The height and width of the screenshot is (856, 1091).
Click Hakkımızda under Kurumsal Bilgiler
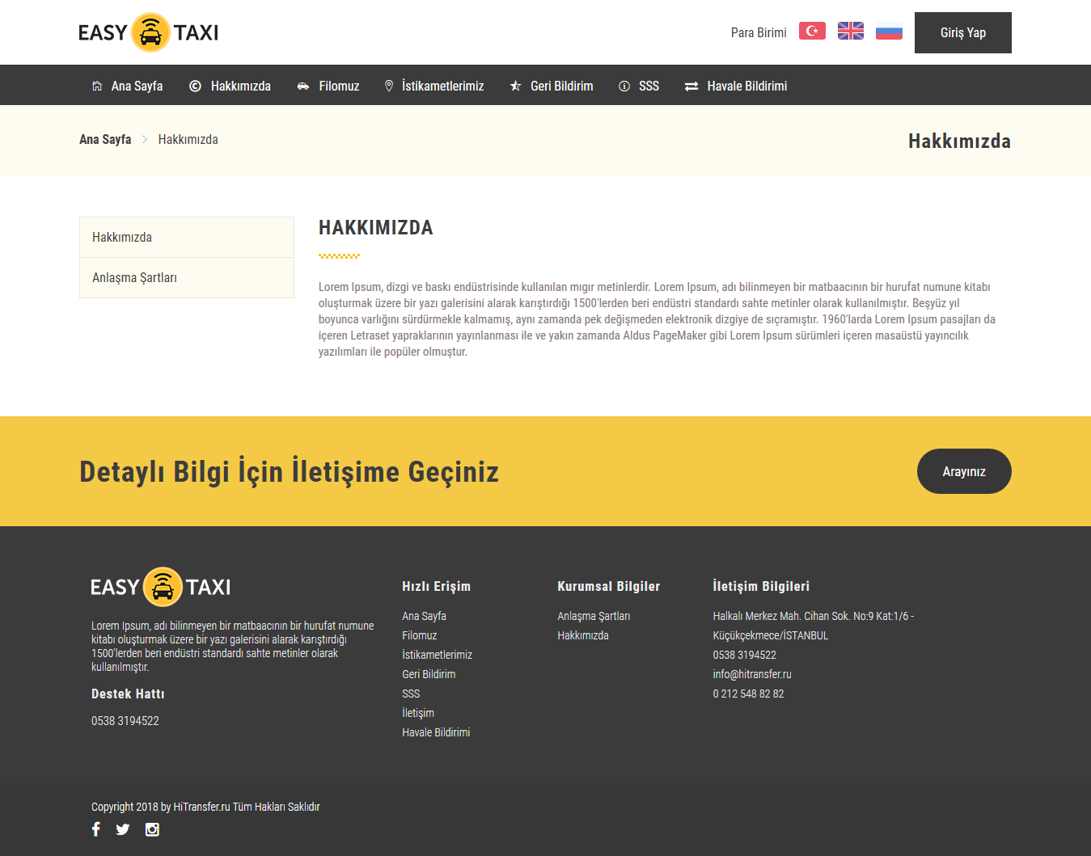(x=583, y=635)
